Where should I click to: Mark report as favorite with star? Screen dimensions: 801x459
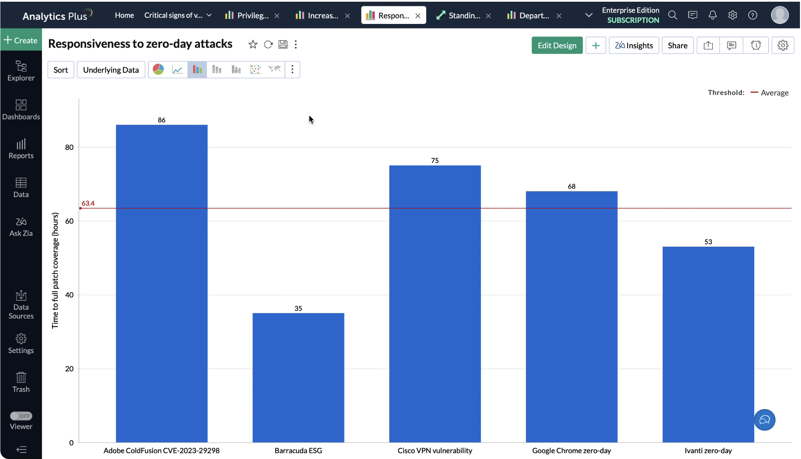253,44
